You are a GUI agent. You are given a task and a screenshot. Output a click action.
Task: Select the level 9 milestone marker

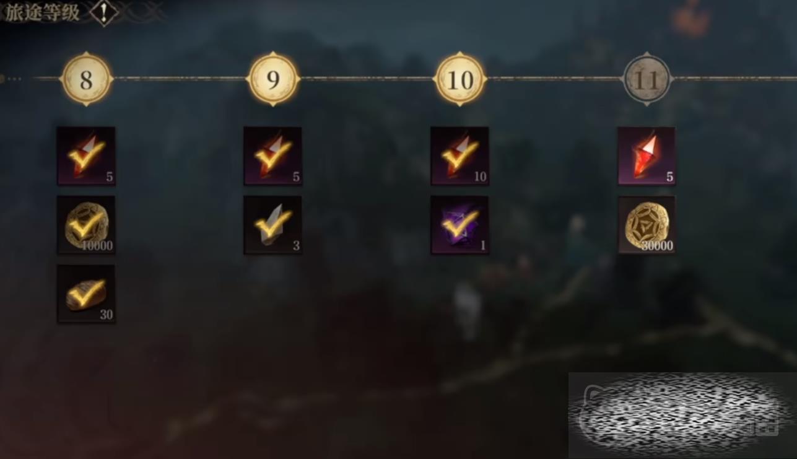click(x=273, y=79)
